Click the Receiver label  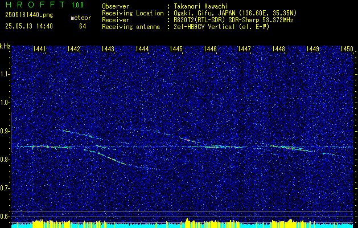[116, 20]
